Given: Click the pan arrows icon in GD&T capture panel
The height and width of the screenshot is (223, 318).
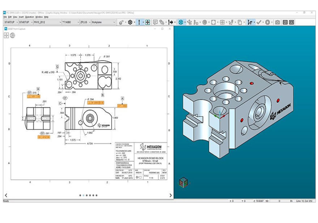Looking at the screenshot, I should (x=6, y=35).
